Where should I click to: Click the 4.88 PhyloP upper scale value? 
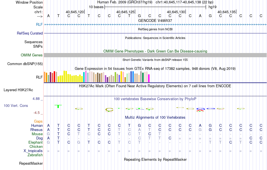[36, 99]
